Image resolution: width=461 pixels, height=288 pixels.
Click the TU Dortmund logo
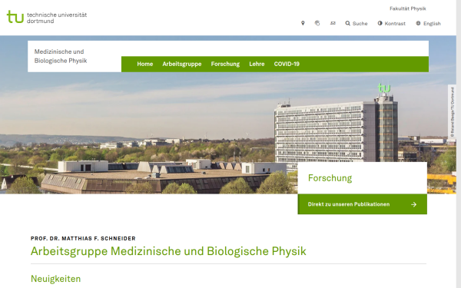[x=47, y=18]
